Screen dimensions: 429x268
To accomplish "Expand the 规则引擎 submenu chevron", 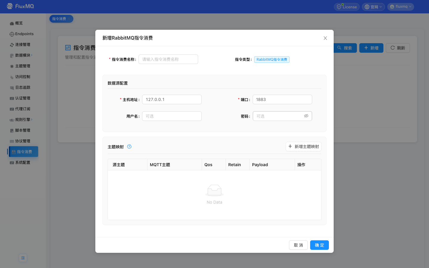I will click(x=32, y=119).
